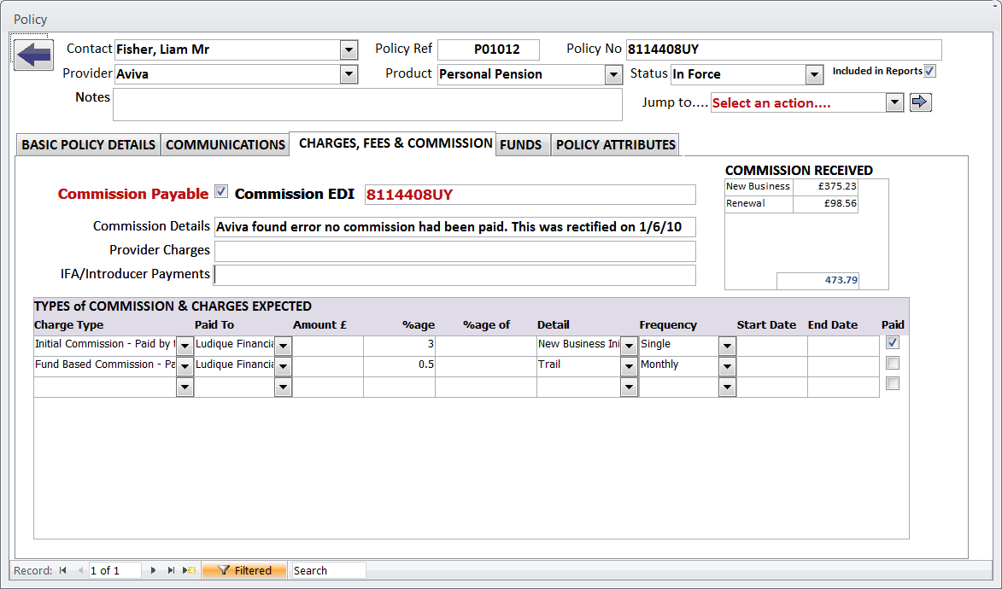Open Paid To dropdown in Fund Based row
Image resolution: width=1002 pixels, height=589 pixels.
283,366
